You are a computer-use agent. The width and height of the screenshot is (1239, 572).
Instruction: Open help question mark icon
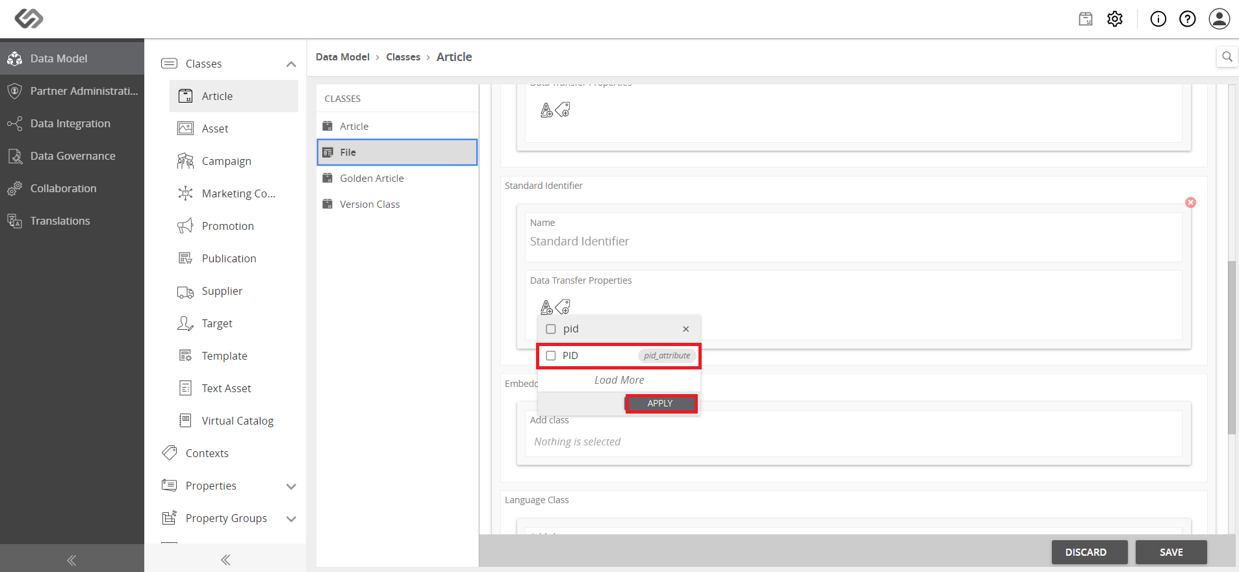click(x=1188, y=19)
